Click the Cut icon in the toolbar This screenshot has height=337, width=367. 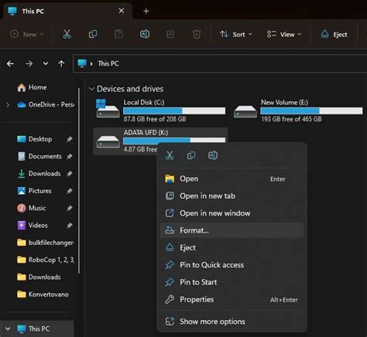point(67,34)
